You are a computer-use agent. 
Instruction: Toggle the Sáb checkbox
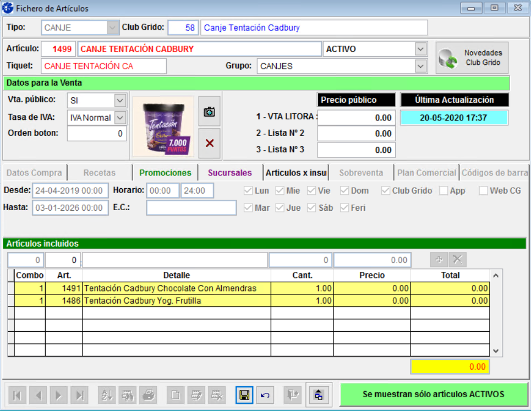tap(311, 207)
